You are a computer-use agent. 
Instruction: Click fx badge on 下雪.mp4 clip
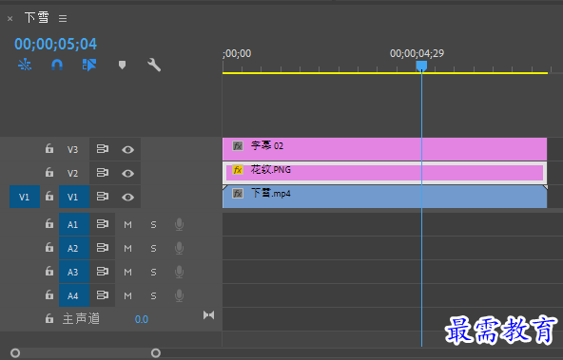[x=238, y=194]
